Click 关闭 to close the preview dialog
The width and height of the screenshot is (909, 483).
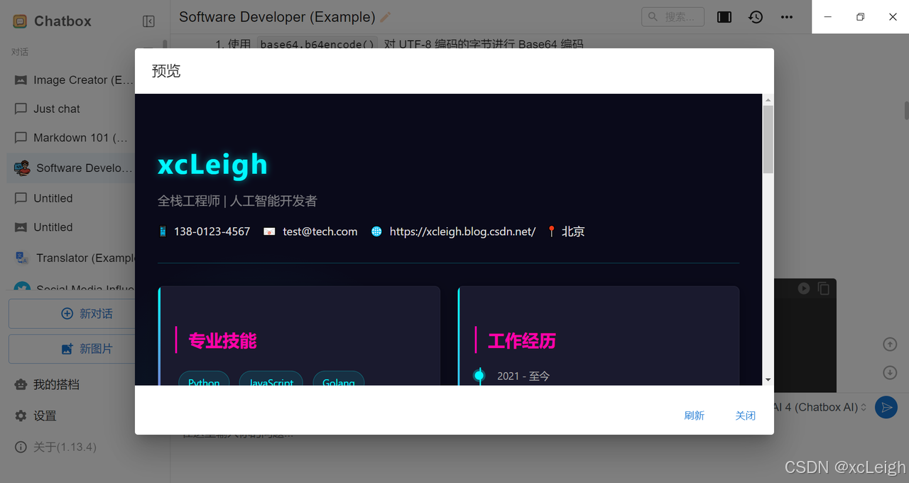click(x=745, y=416)
